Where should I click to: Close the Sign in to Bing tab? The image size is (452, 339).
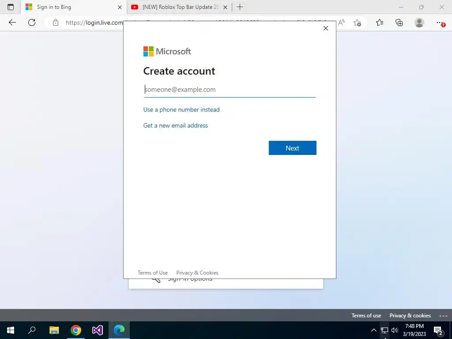tap(120, 7)
